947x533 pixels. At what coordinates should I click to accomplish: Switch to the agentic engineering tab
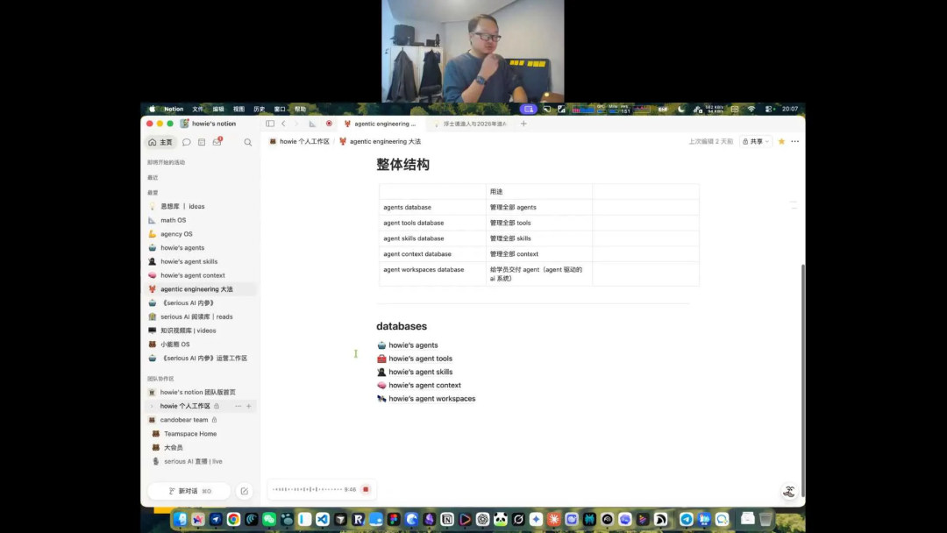tap(381, 124)
